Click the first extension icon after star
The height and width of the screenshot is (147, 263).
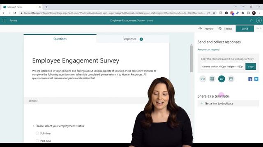(x=221, y=13)
